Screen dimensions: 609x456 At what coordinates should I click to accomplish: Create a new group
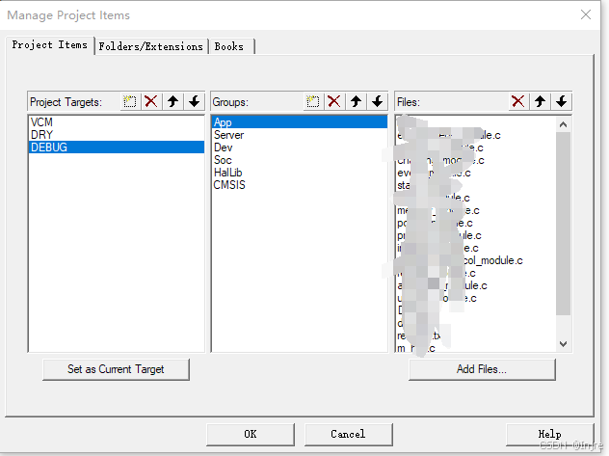coord(312,102)
